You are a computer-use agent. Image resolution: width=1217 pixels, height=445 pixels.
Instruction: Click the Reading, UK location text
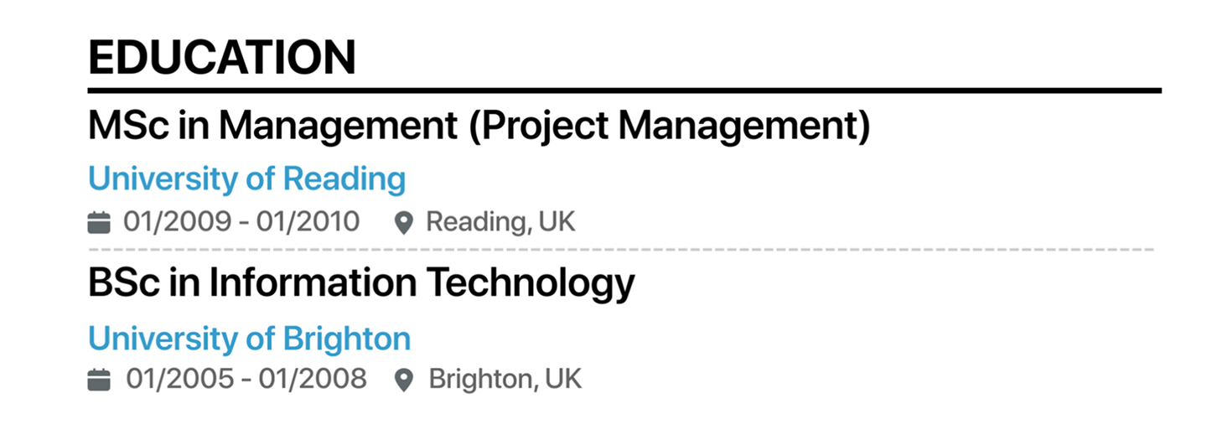(501, 222)
